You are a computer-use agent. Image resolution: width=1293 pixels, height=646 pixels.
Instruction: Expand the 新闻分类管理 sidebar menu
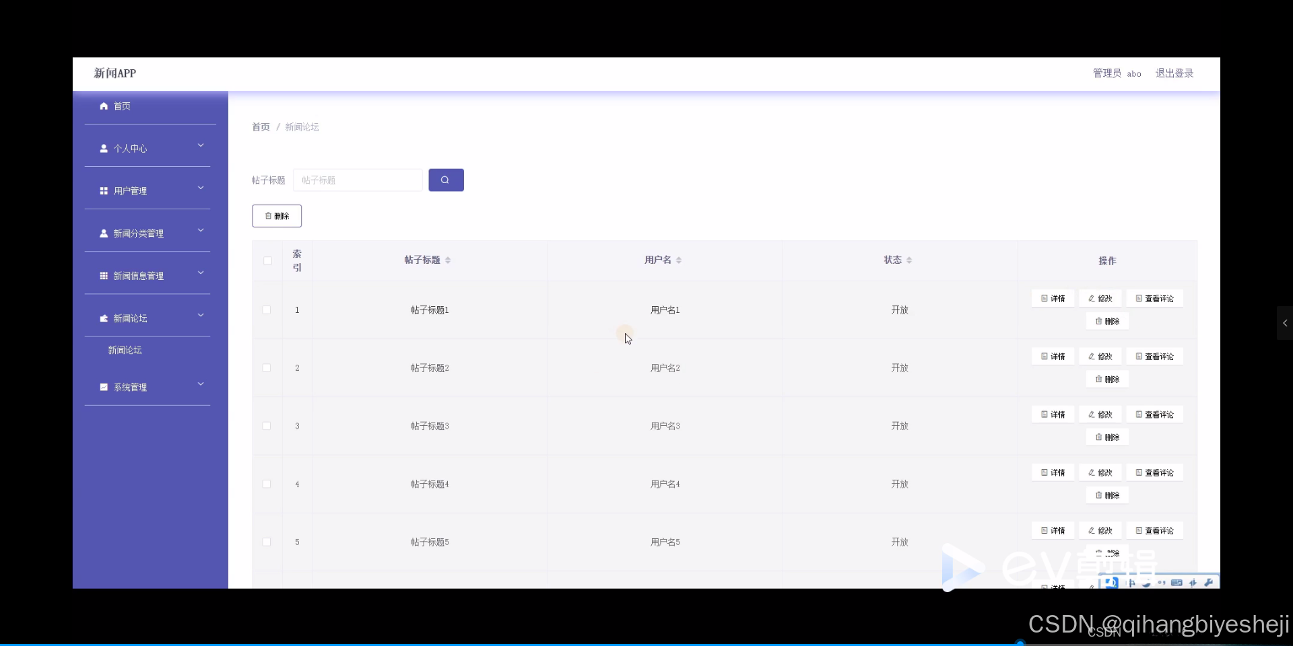[200, 231]
